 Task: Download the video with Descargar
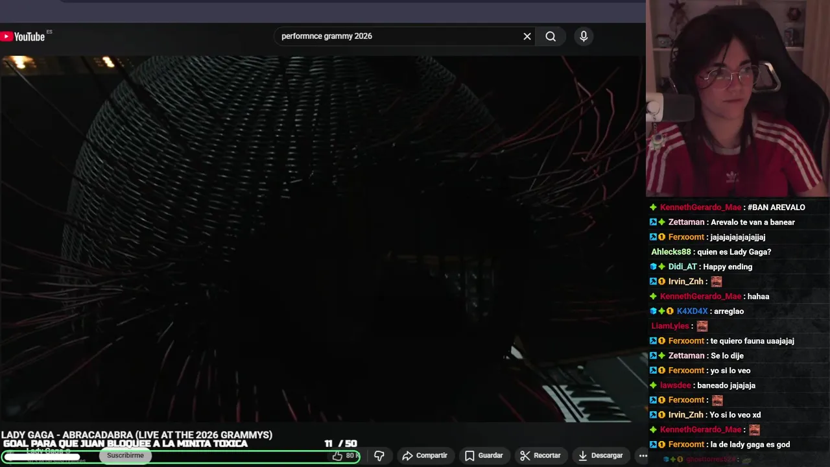600,456
